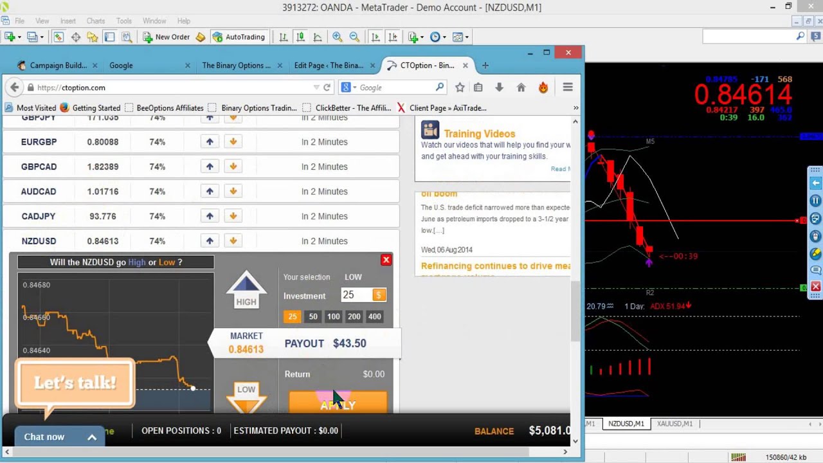Open the Insert menu
This screenshot has width=823, height=463.
pos(68,21)
